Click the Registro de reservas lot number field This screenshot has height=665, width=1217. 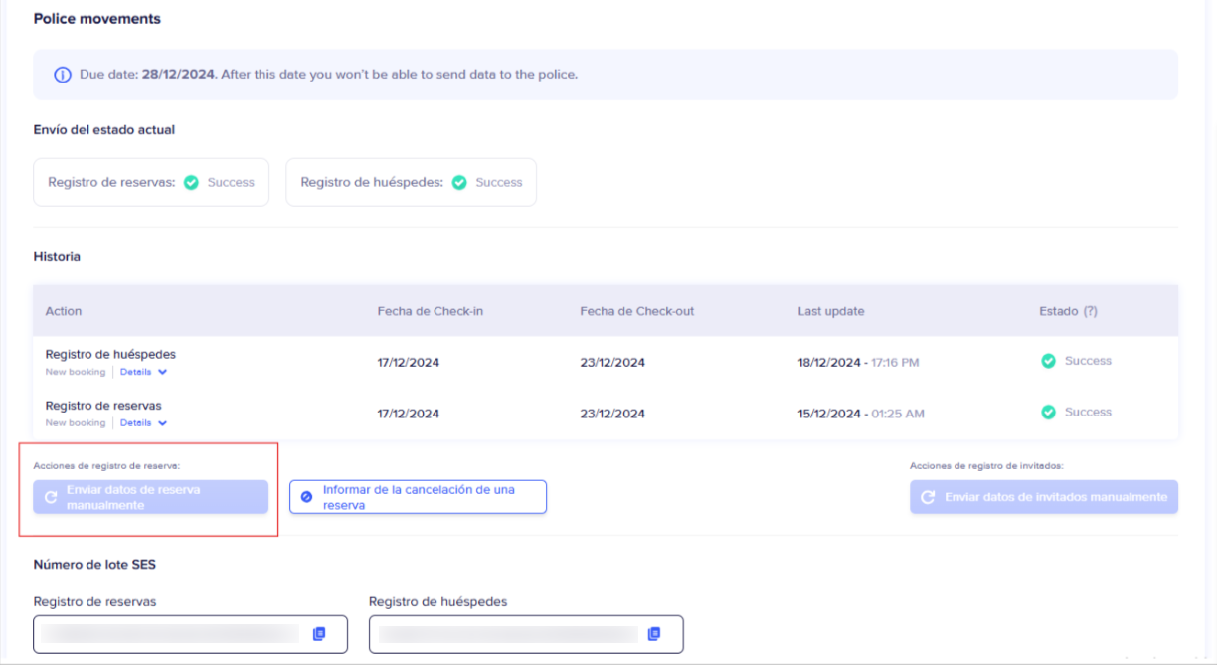pyautogui.click(x=169, y=634)
